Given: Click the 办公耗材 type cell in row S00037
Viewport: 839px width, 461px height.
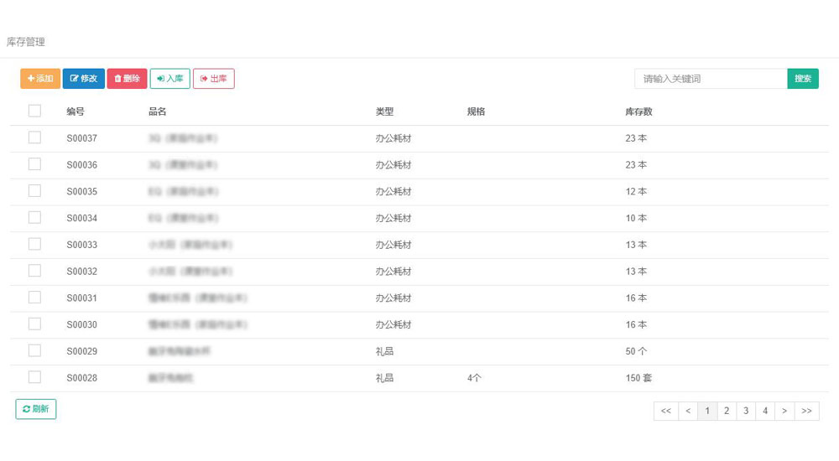Looking at the screenshot, I should pos(393,138).
